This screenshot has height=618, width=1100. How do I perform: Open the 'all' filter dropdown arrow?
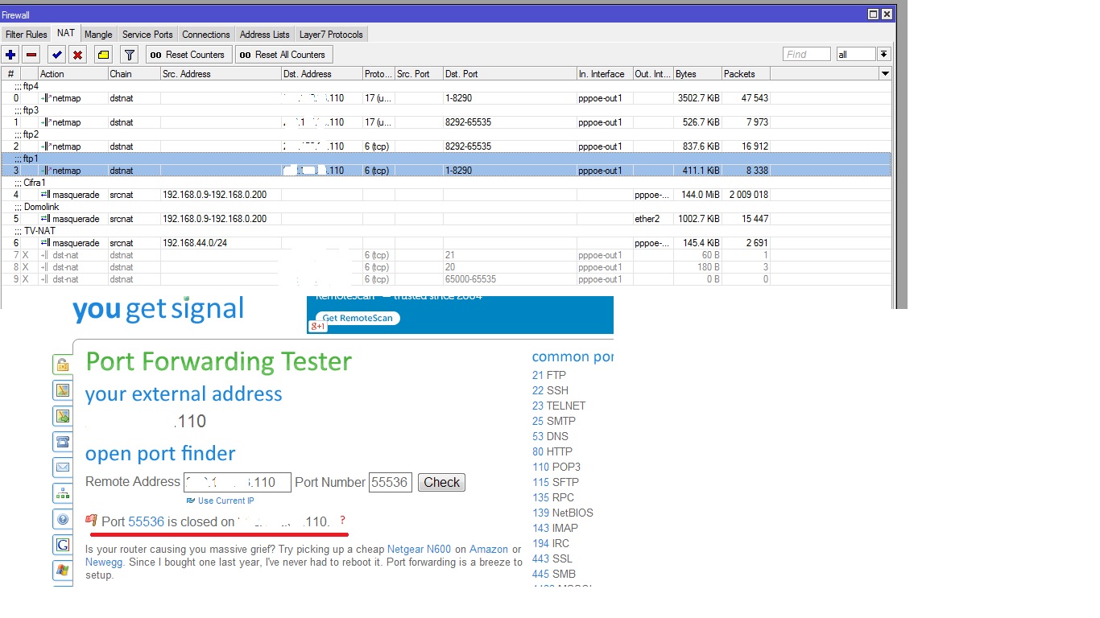[883, 55]
